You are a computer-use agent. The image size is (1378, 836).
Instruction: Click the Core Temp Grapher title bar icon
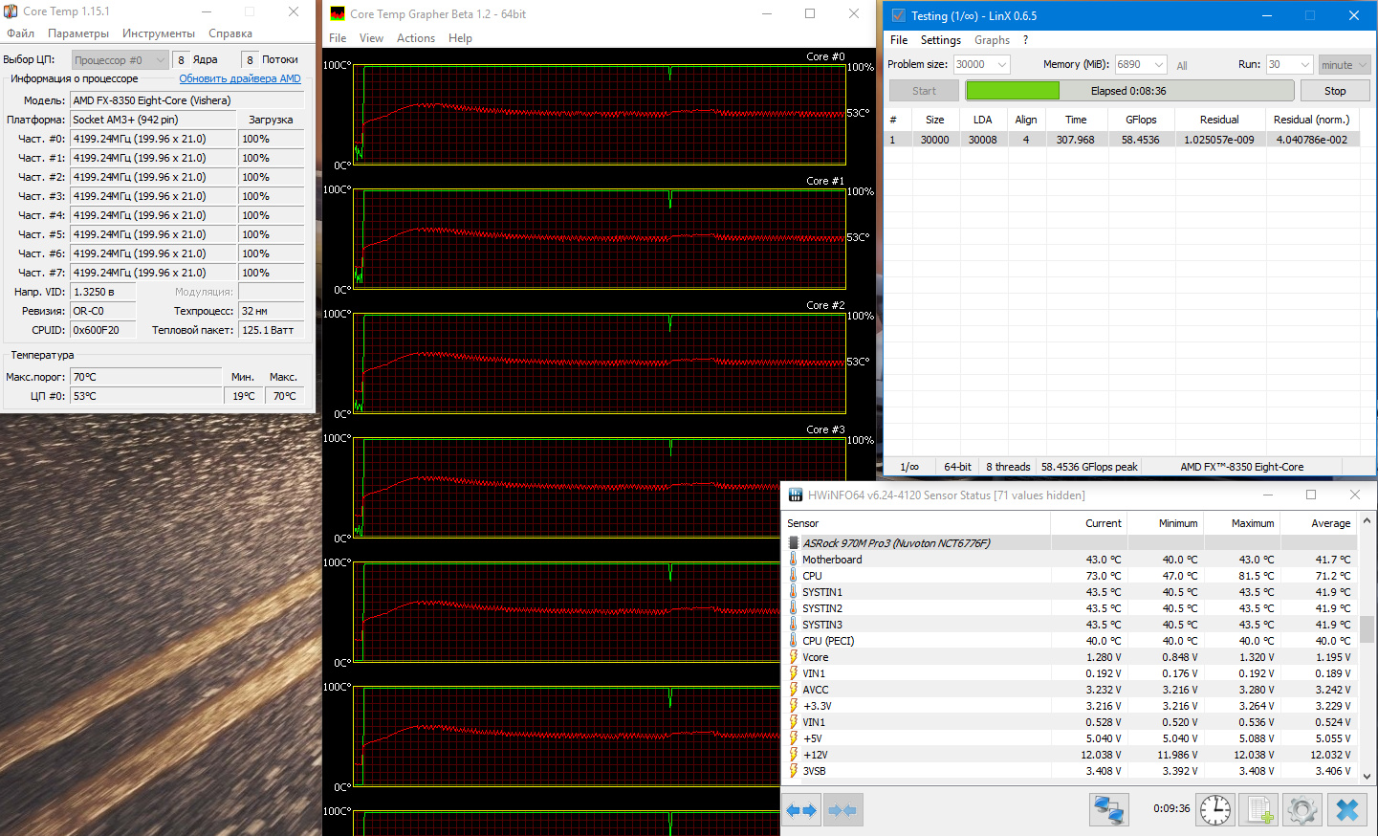338,13
